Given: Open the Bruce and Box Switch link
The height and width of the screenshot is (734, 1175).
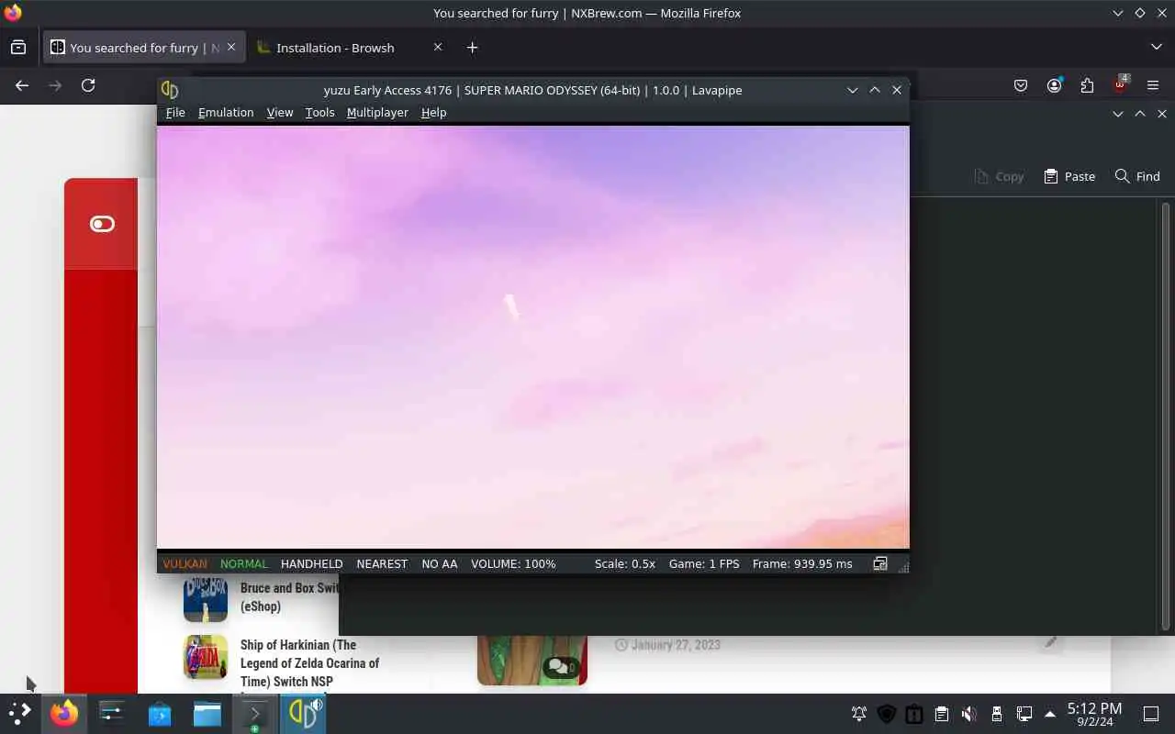Looking at the screenshot, I should (x=290, y=597).
